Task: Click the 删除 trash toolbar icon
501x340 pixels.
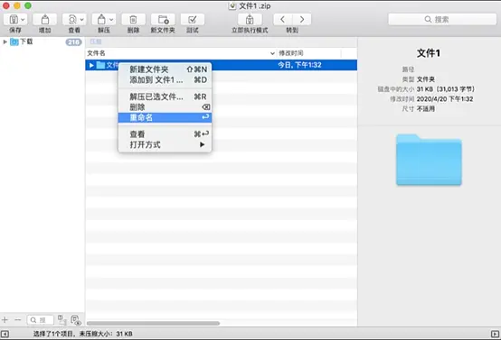Action: pos(133,20)
